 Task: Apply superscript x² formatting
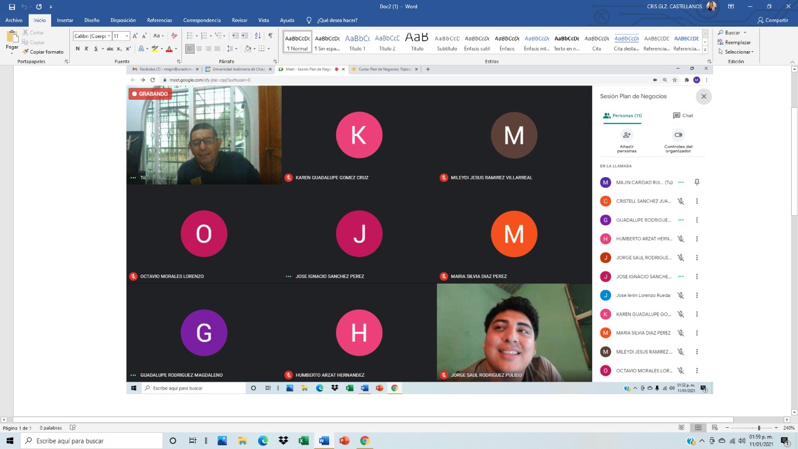click(x=128, y=49)
